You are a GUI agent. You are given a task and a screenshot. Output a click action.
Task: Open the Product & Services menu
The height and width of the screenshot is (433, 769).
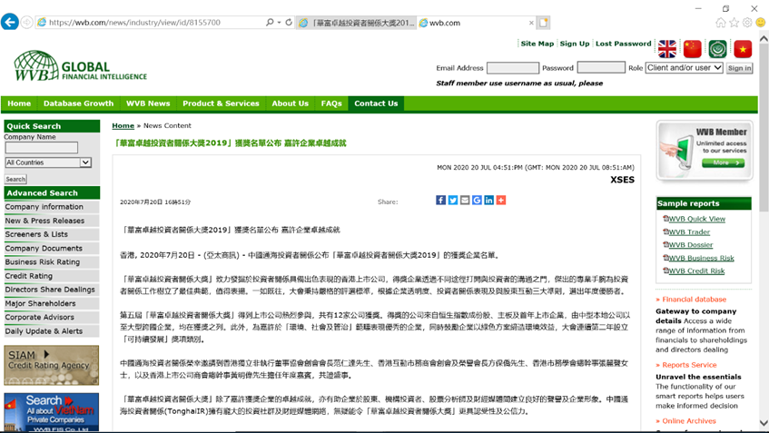(221, 103)
